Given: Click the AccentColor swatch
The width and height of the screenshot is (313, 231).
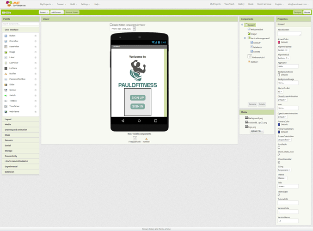Looking at the screenshot, I should 279,43.
